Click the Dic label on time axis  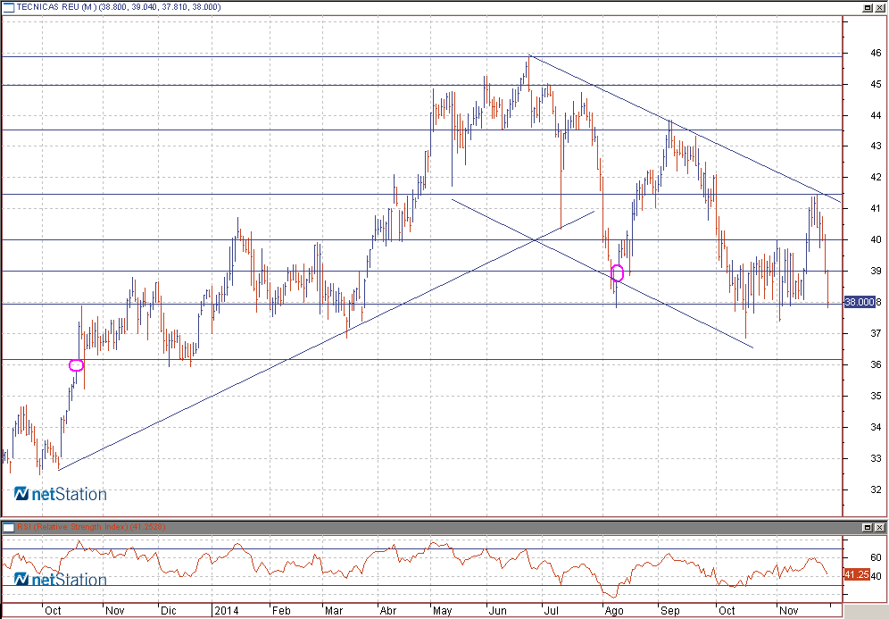pyautogui.click(x=169, y=611)
